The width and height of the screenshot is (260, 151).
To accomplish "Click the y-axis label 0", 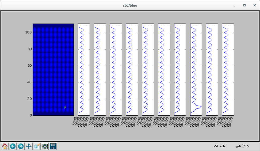I will pos(31,115).
